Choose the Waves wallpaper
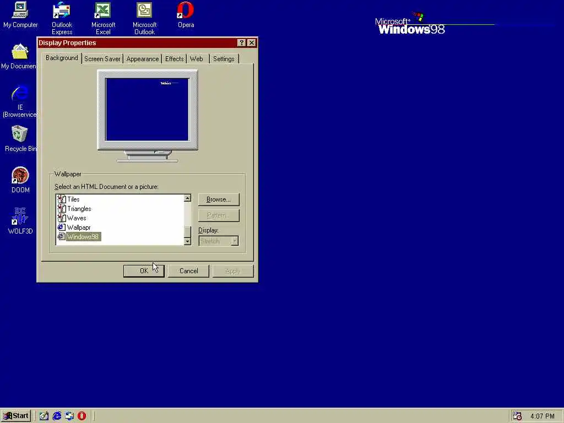This screenshot has height=423, width=564. coord(77,218)
